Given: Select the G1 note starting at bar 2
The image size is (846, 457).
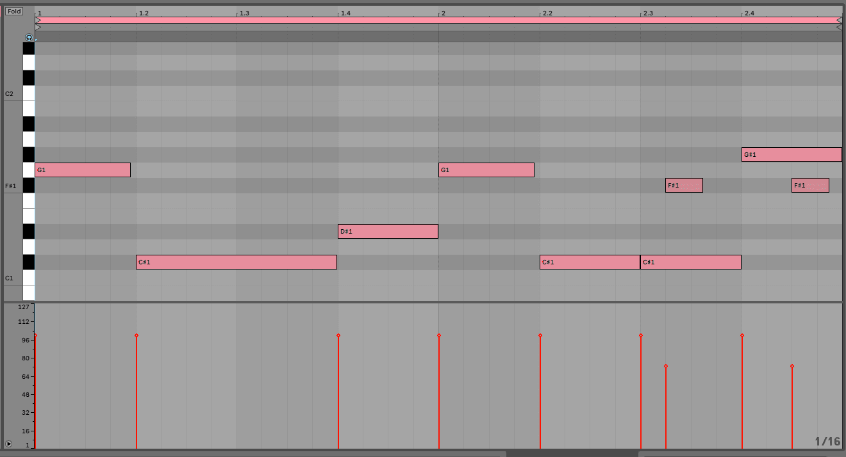Looking at the screenshot, I should pos(486,170).
